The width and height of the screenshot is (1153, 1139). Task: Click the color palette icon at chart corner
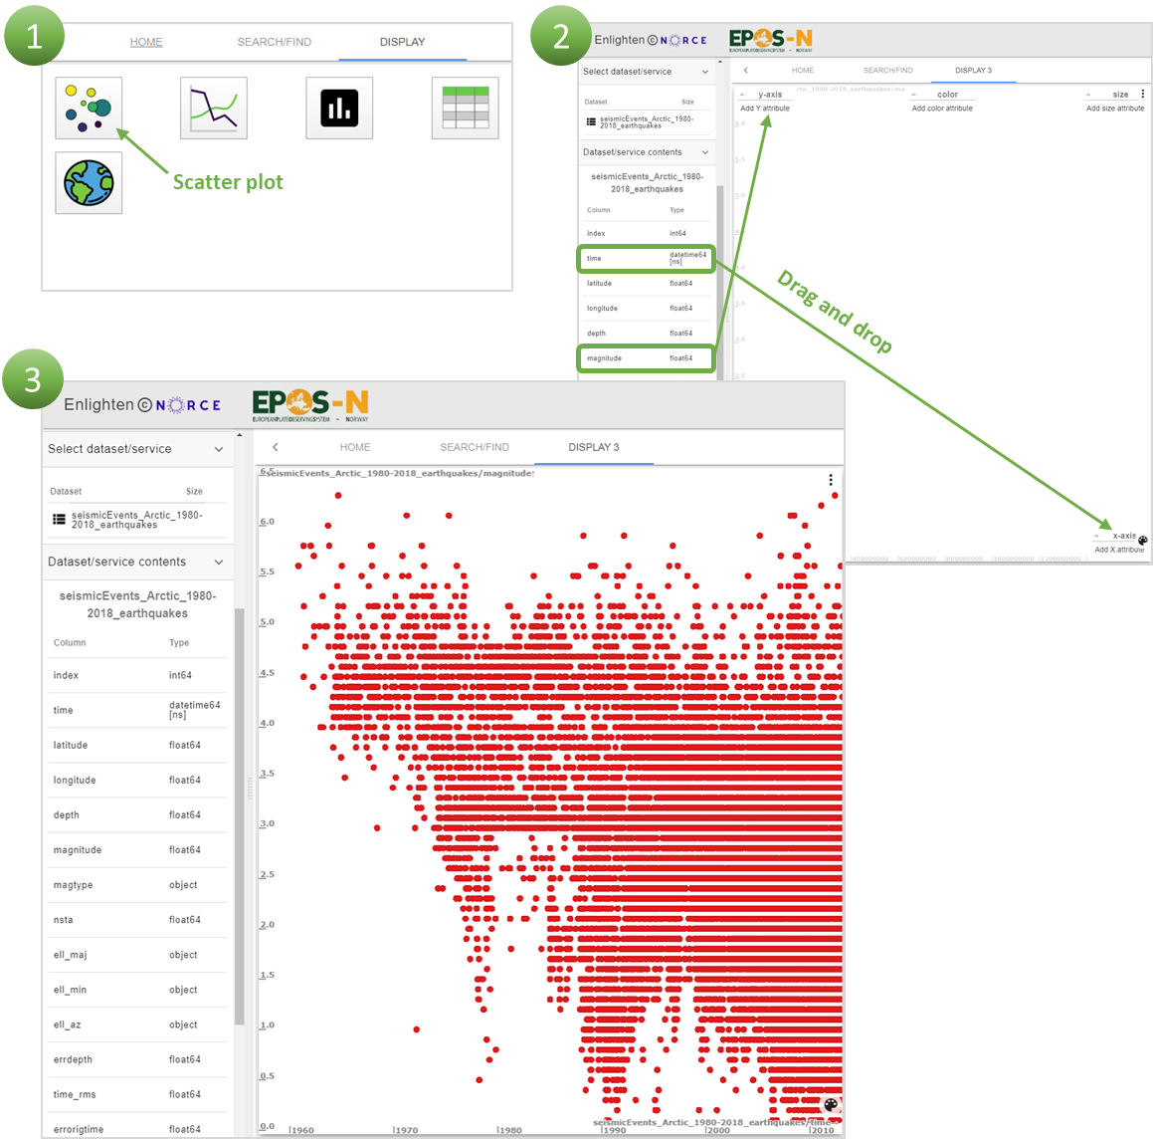(831, 1104)
